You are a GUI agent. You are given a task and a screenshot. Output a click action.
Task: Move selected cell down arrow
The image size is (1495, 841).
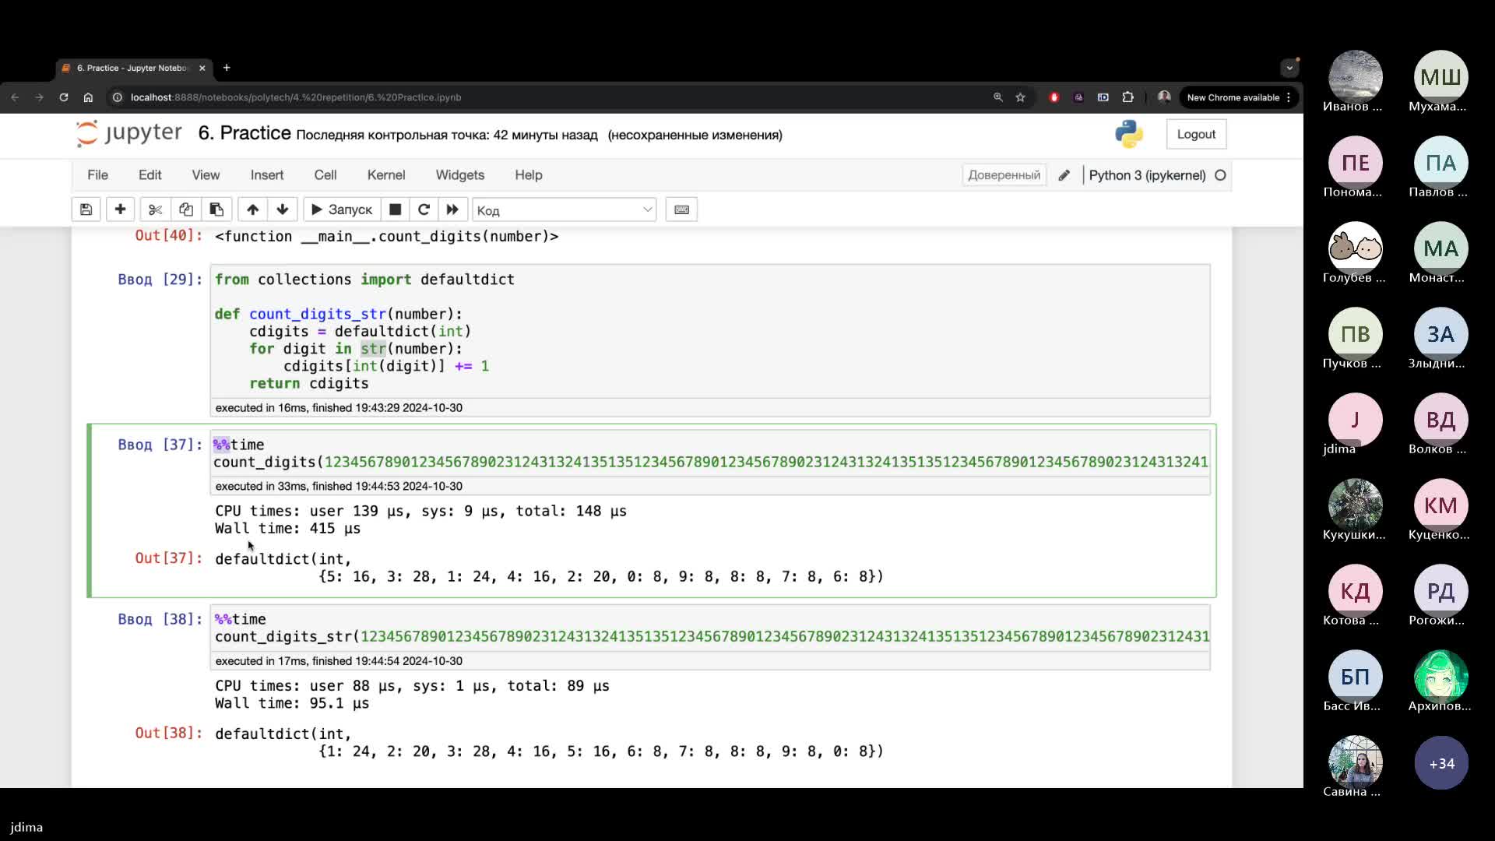coord(283,209)
